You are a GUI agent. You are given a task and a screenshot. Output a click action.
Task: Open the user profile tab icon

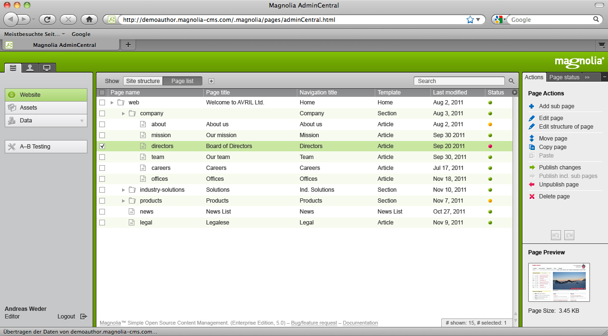point(29,68)
